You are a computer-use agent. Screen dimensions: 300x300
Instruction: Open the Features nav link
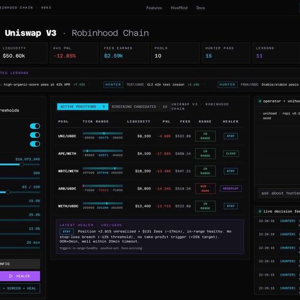[154, 8]
